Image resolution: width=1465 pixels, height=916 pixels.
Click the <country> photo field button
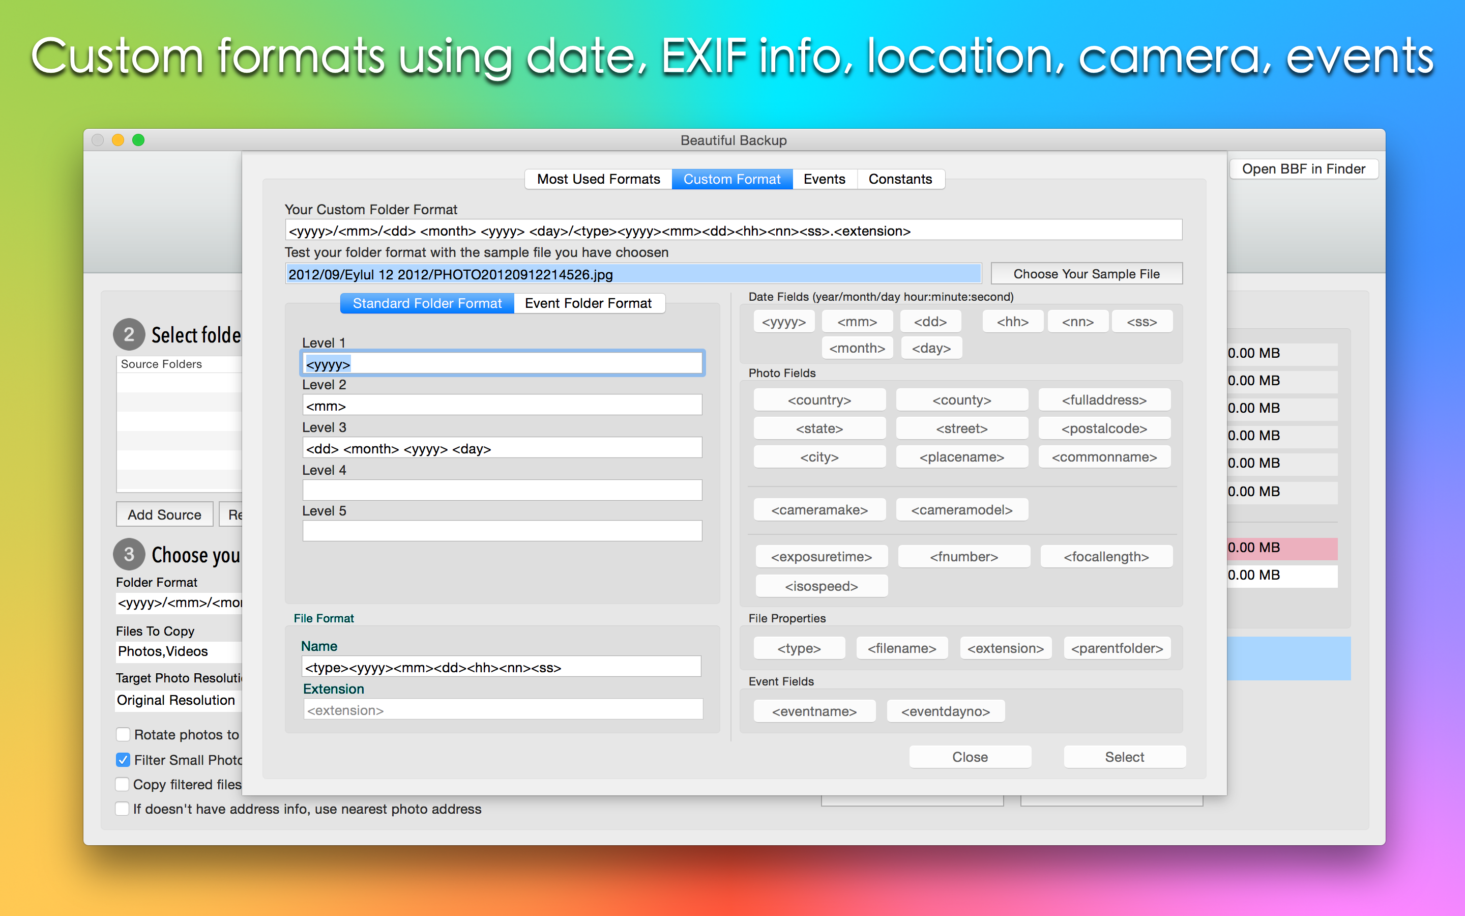pos(819,400)
